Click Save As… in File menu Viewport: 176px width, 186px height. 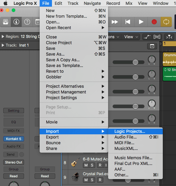tap(74, 54)
